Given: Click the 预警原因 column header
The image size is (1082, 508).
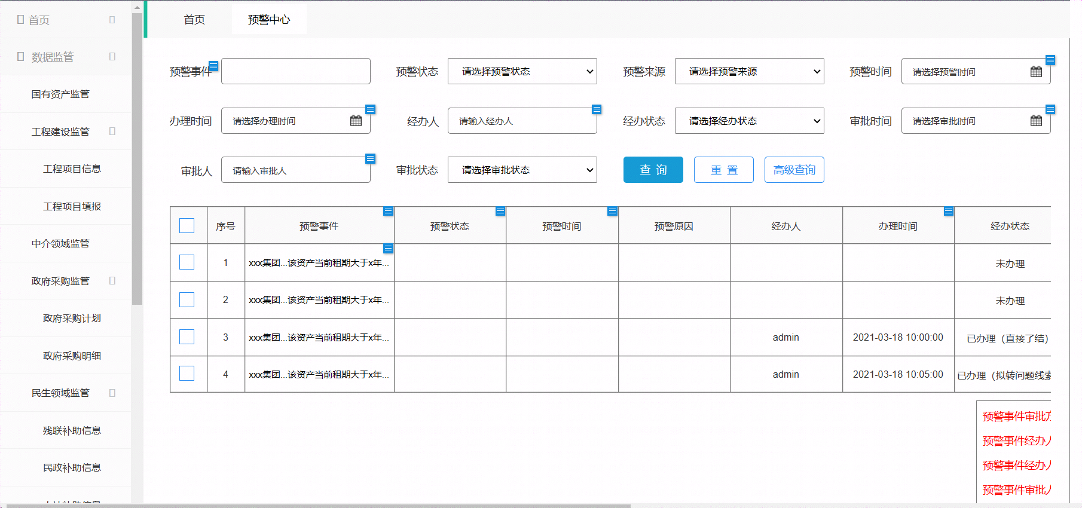Looking at the screenshot, I should pos(674,225).
